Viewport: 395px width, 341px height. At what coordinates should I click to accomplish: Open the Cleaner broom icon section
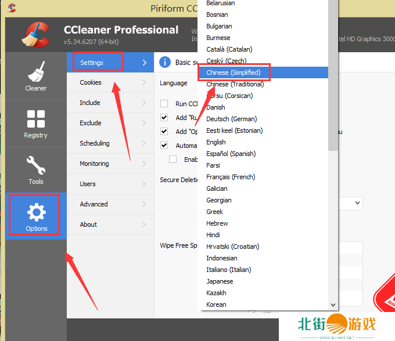35,77
